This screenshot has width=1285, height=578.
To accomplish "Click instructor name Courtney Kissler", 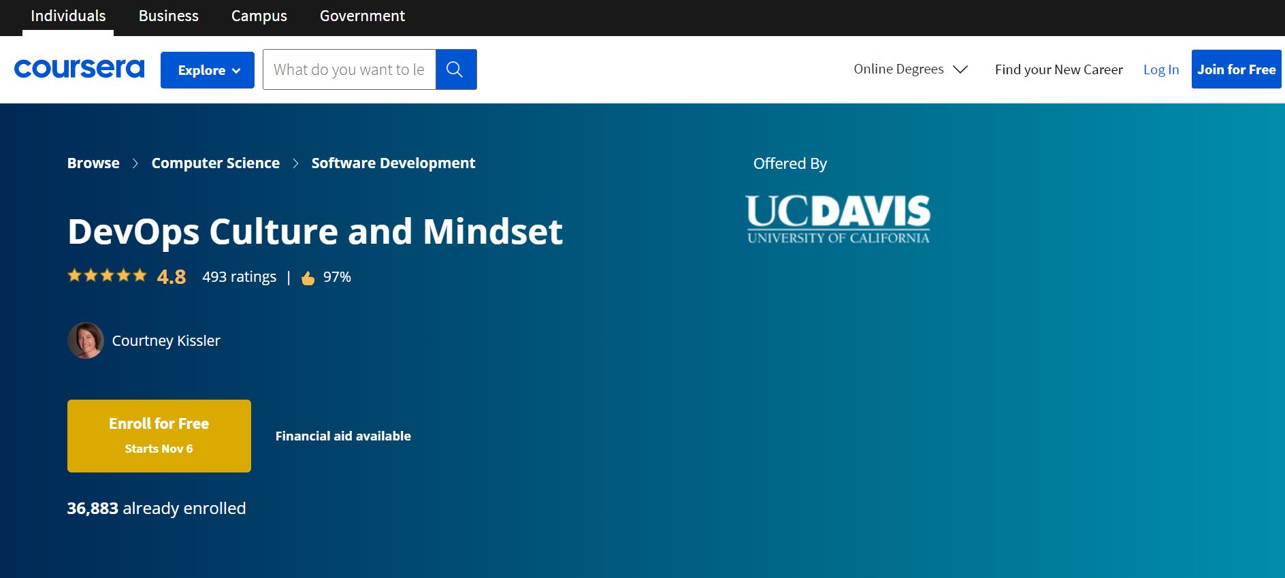I will tap(166, 340).
